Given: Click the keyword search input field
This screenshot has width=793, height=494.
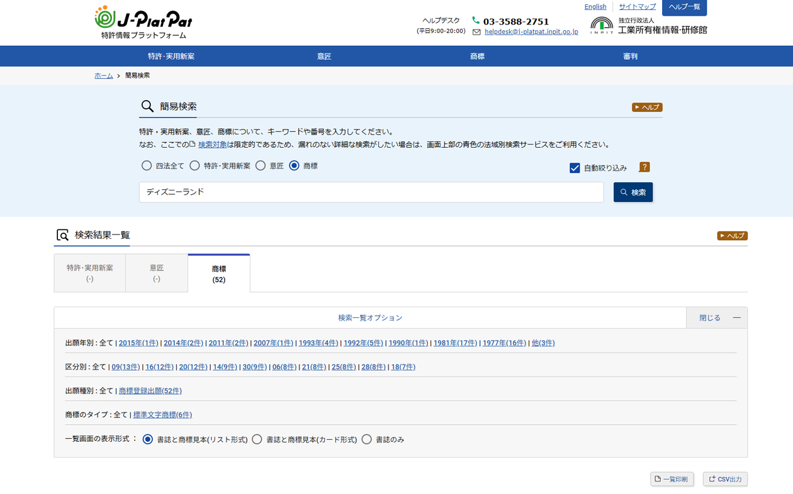Looking at the screenshot, I should click(x=371, y=192).
